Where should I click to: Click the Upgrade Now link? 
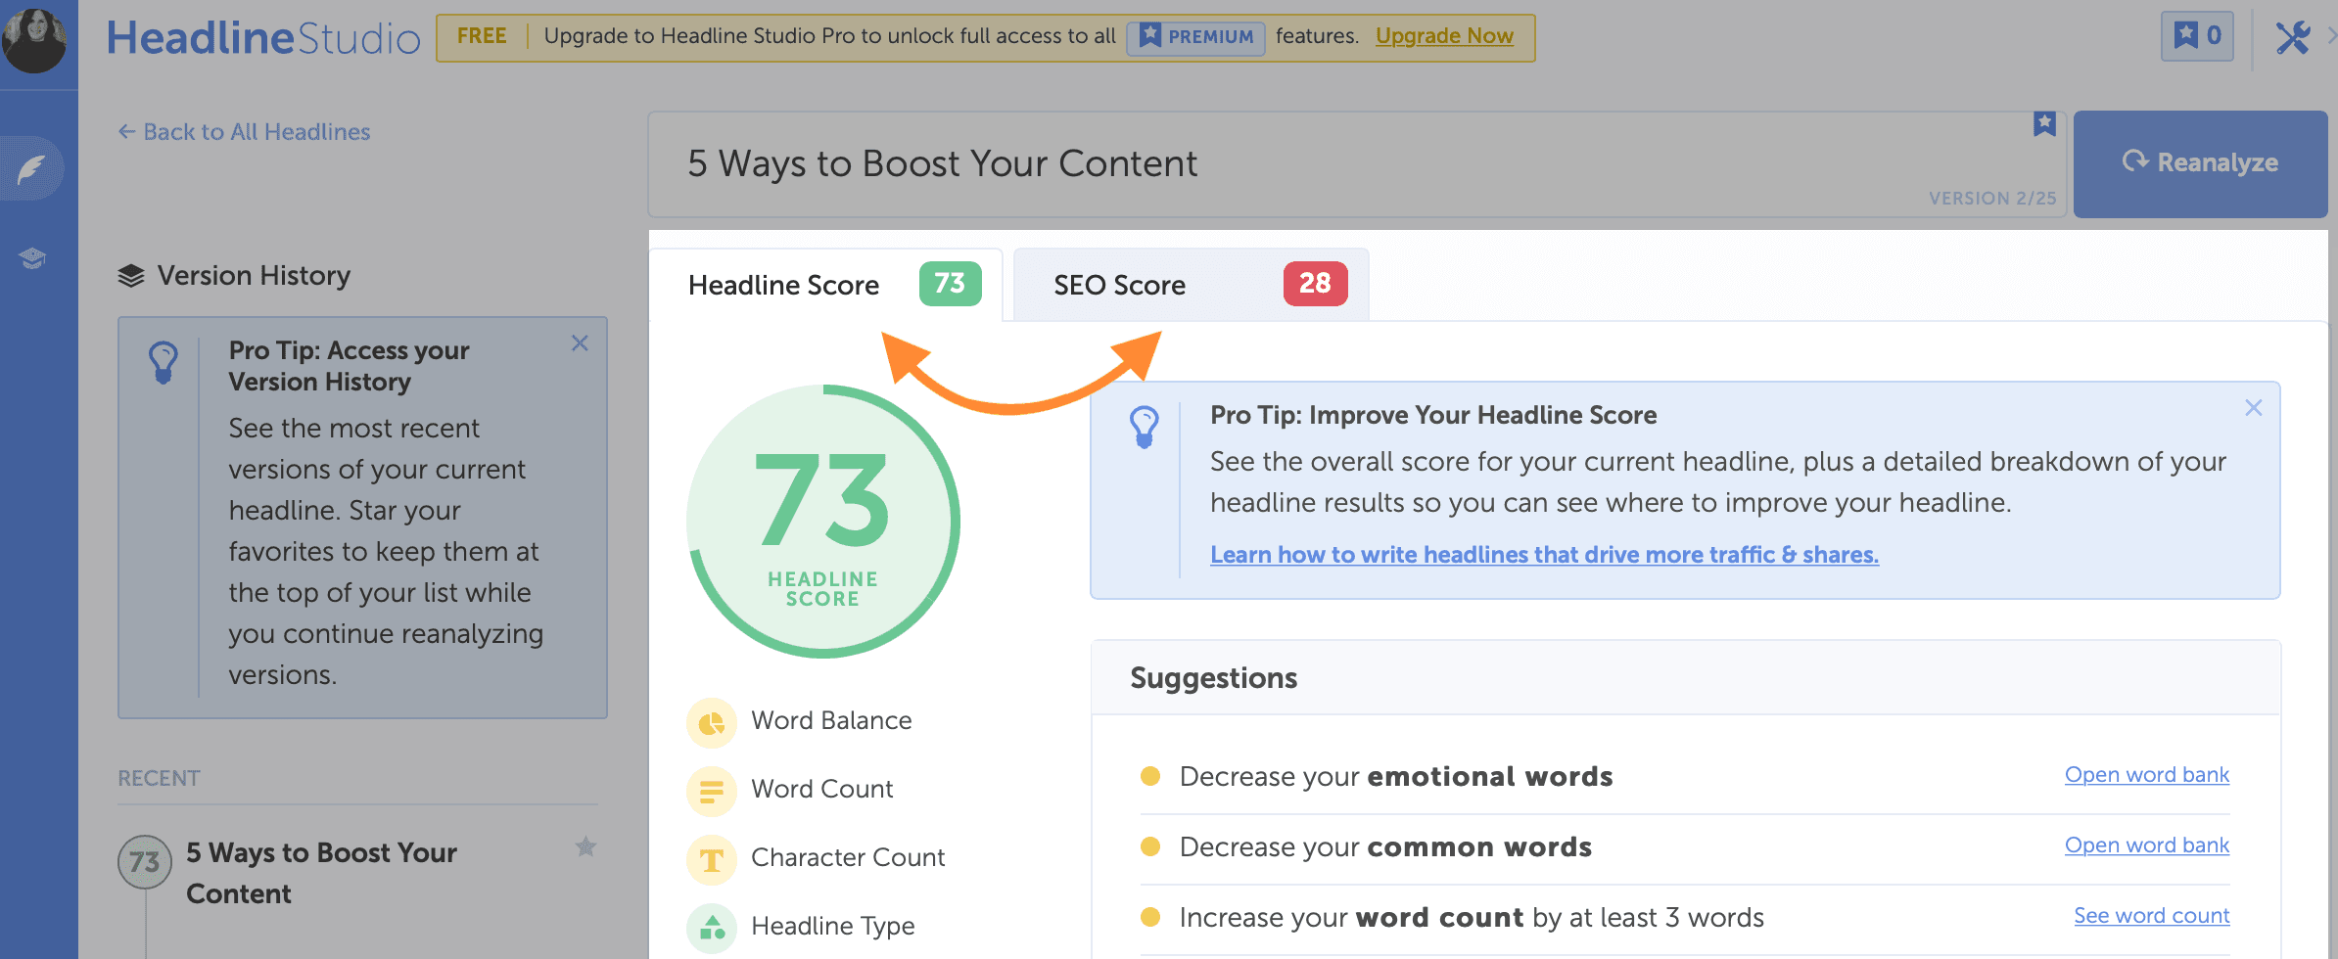pyautogui.click(x=1444, y=36)
